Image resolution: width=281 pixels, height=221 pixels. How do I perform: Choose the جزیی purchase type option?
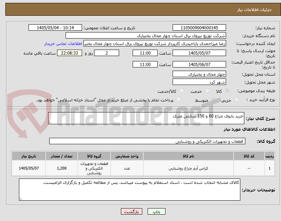(236, 100)
